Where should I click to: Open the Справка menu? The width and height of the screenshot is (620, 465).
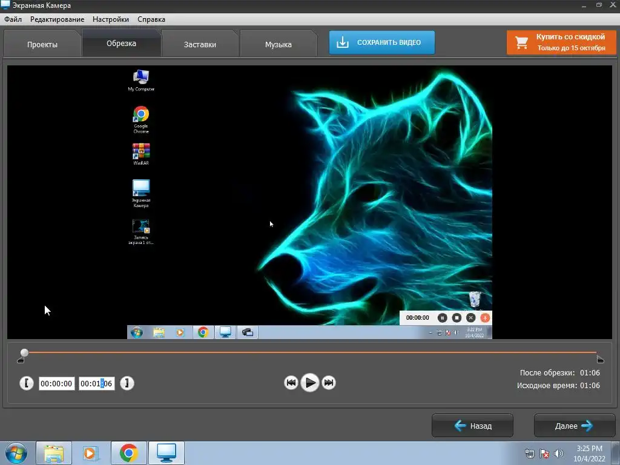151,19
